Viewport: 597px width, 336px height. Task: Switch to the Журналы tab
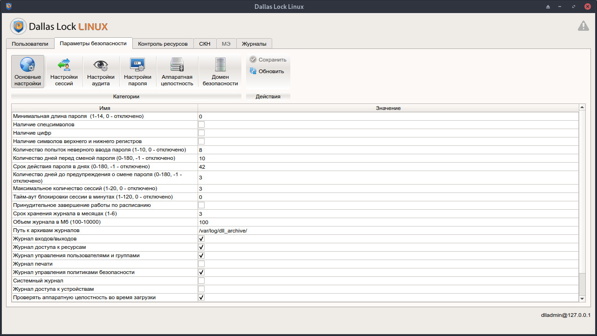coord(254,43)
